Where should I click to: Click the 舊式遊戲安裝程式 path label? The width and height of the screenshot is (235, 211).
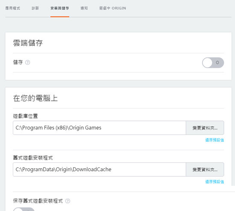coord(33,158)
